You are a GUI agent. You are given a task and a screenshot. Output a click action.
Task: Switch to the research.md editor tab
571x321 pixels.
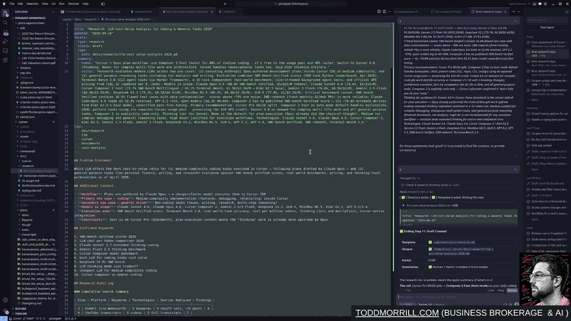[143, 12]
